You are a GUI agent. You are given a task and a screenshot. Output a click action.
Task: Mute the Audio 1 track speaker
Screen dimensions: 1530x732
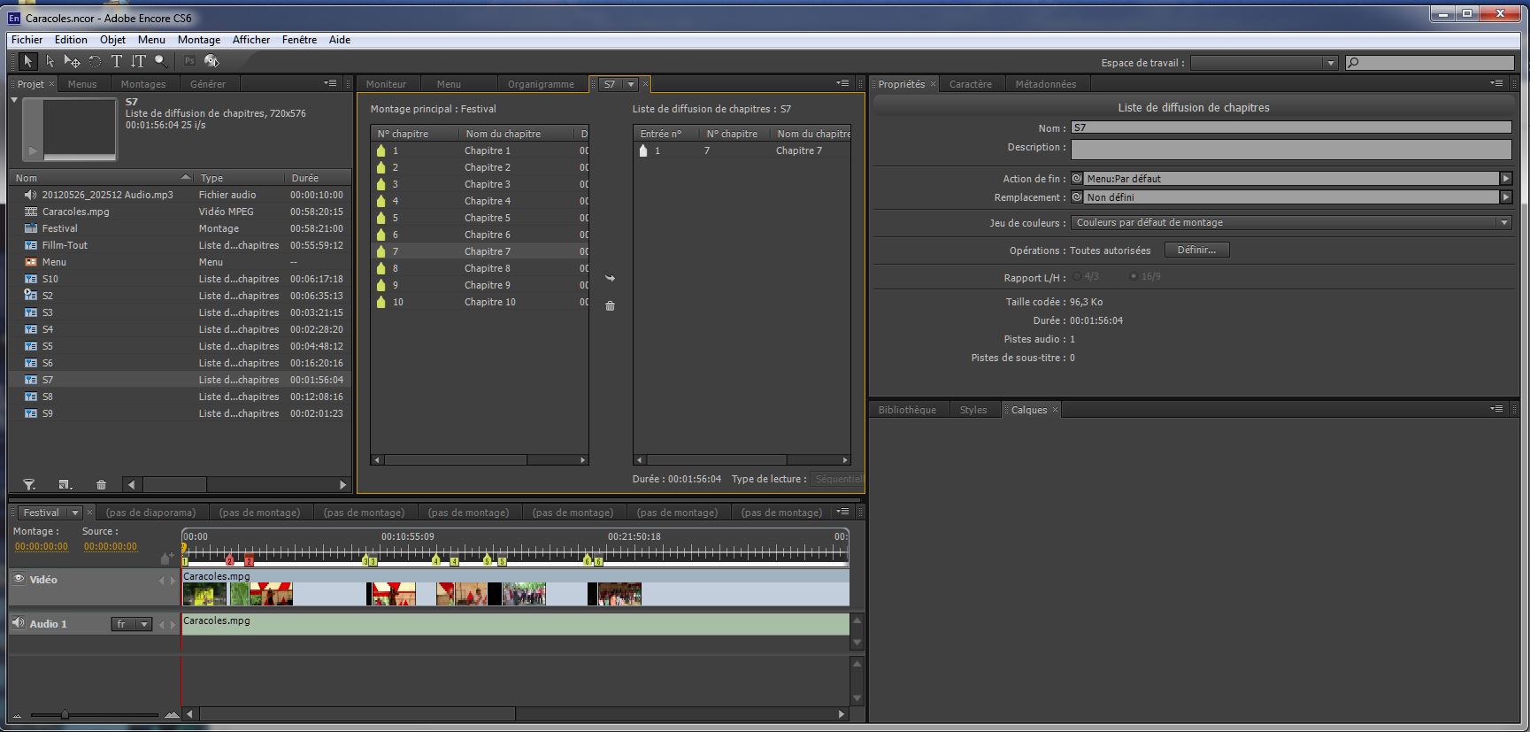point(18,623)
